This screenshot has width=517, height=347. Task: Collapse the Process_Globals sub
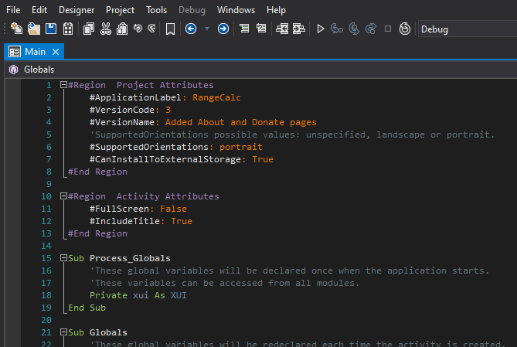(x=63, y=258)
